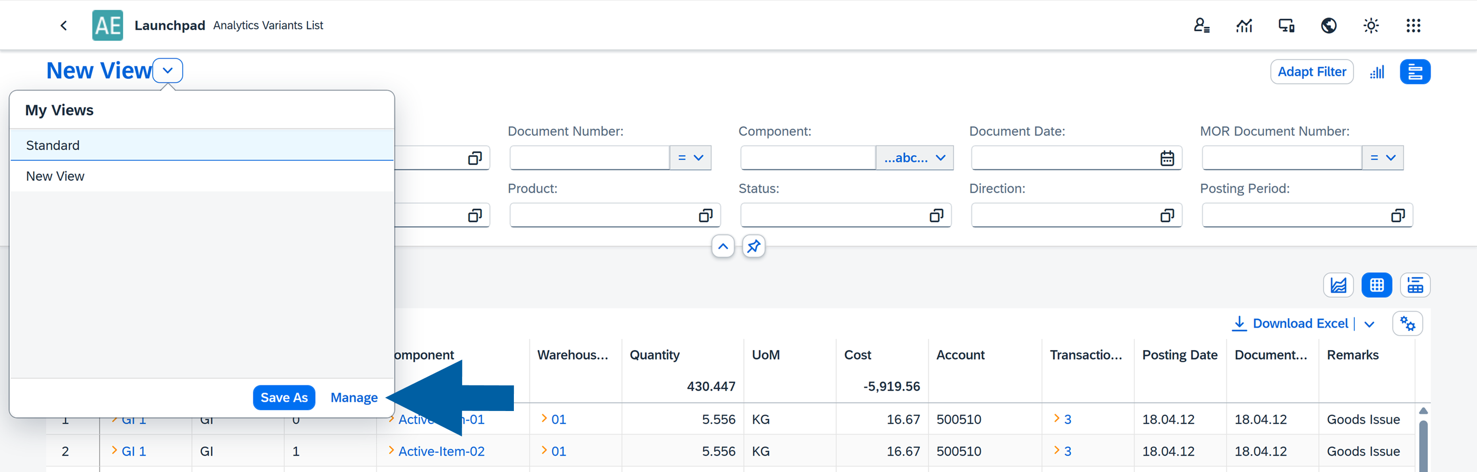Open the user account settings icon
The width and height of the screenshot is (1477, 472).
[1202, 25]
